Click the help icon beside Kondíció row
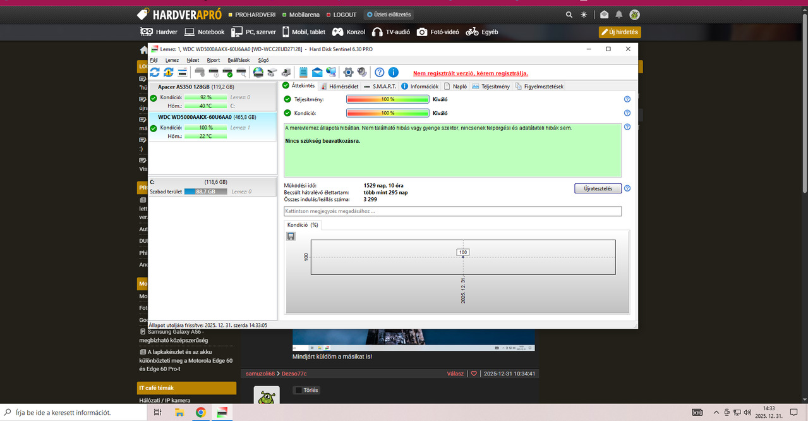Viewport: 808px width, 421px height. pos(627,113)
